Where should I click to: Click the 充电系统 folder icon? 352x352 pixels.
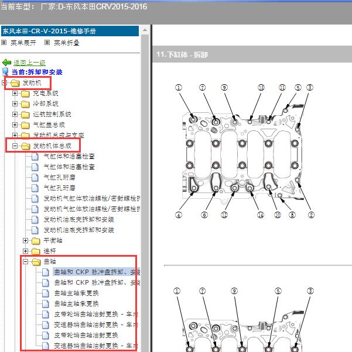pyautogui.click(x=25, y=94)
